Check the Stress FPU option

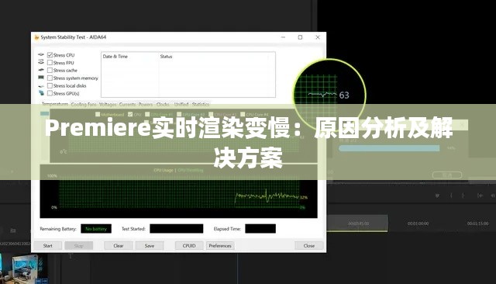[x=50, y=63]
